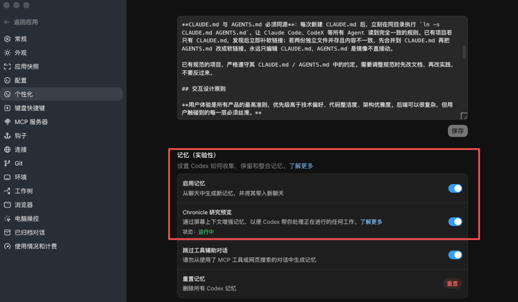Screen dimensions: 518x302
Task: Click the 使用情况和计费 gauge icon
Action: point(7,246)
